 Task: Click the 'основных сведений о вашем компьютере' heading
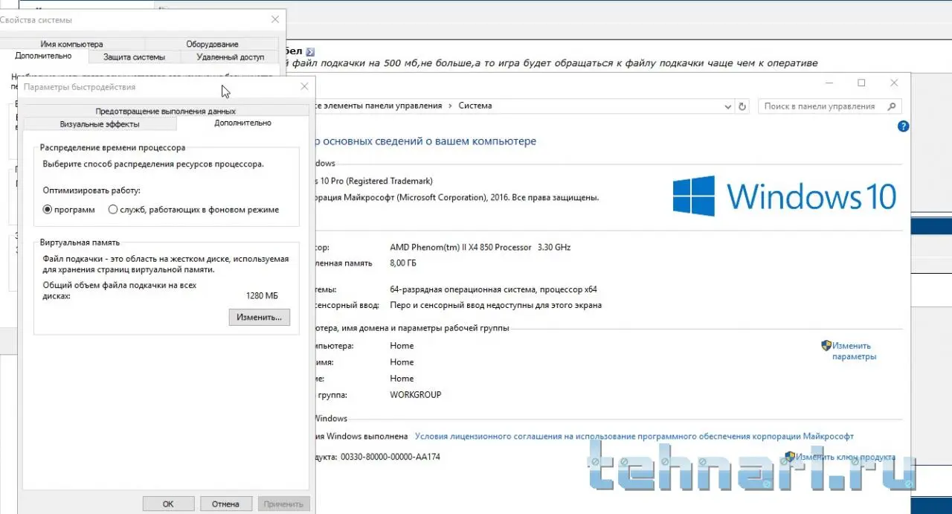coord(428,141)
